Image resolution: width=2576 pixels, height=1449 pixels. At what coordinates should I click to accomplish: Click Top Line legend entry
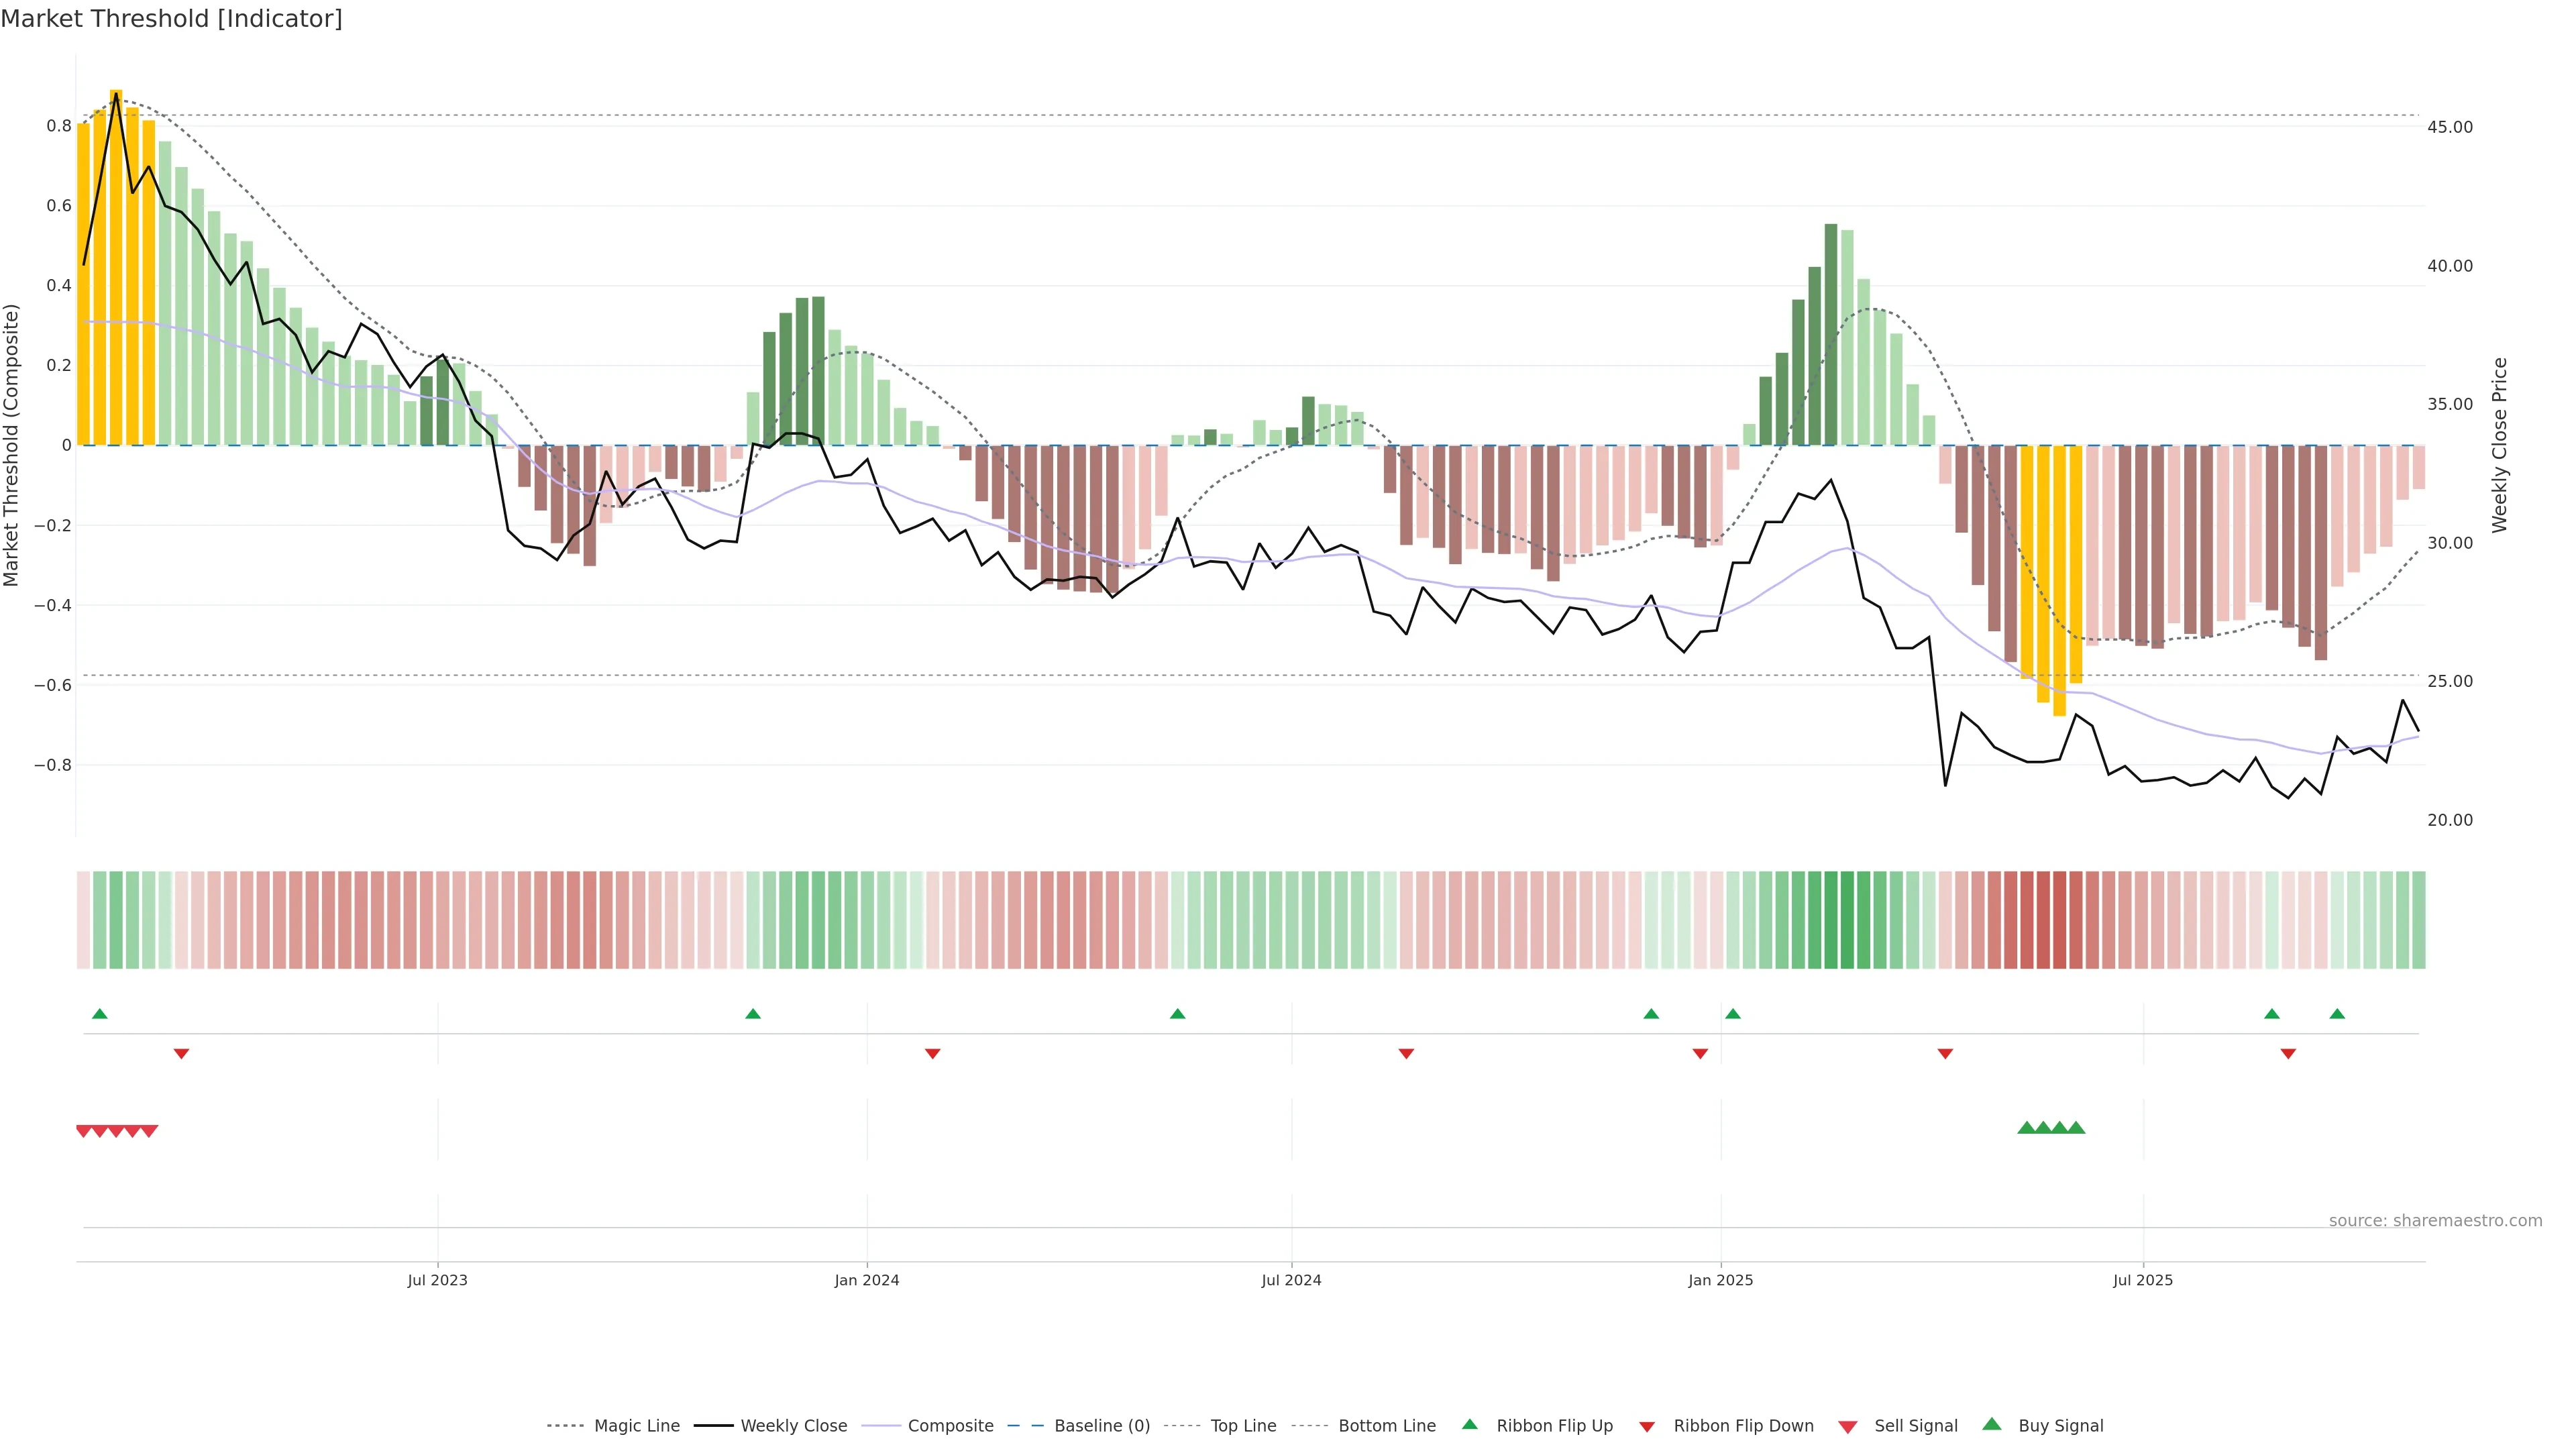point(1243,1426)
